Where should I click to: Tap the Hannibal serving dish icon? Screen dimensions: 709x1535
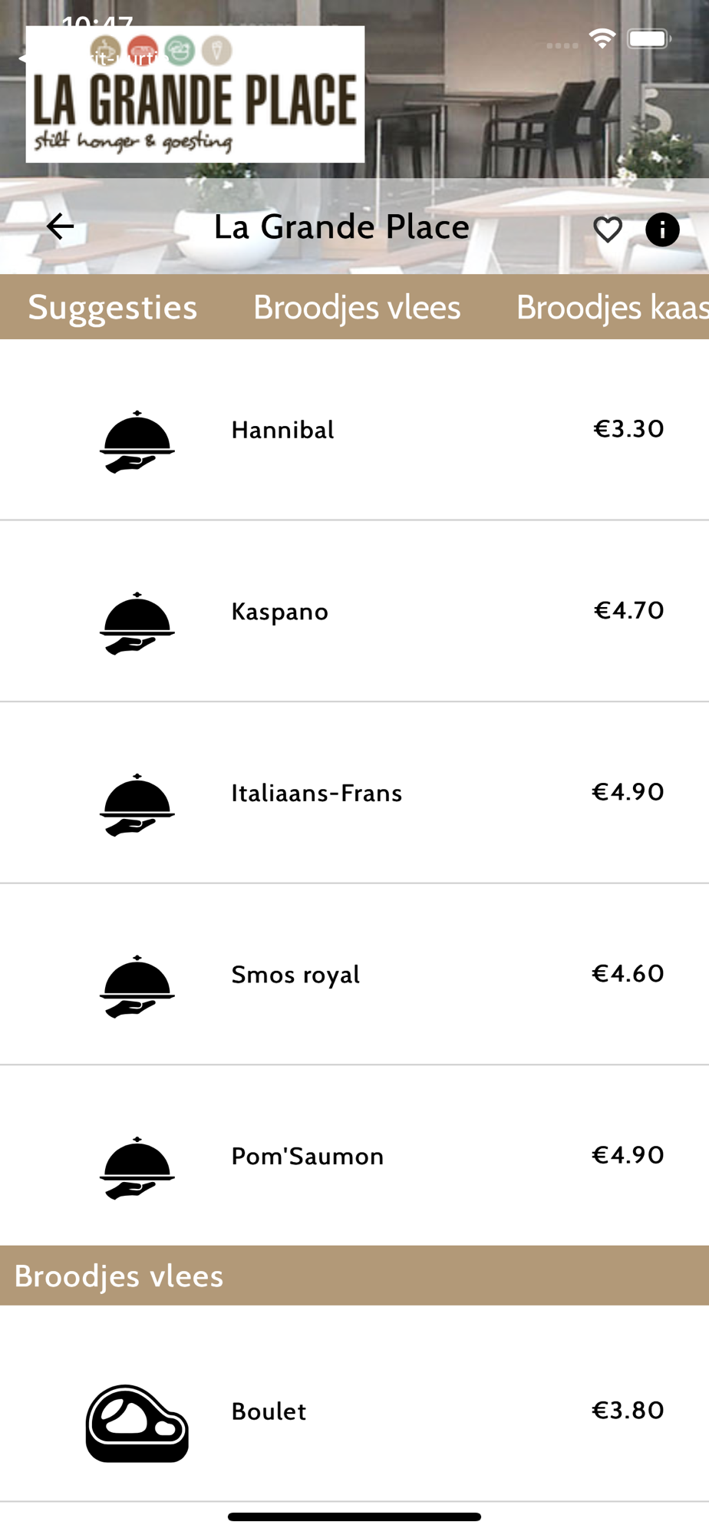pos(137,442)
